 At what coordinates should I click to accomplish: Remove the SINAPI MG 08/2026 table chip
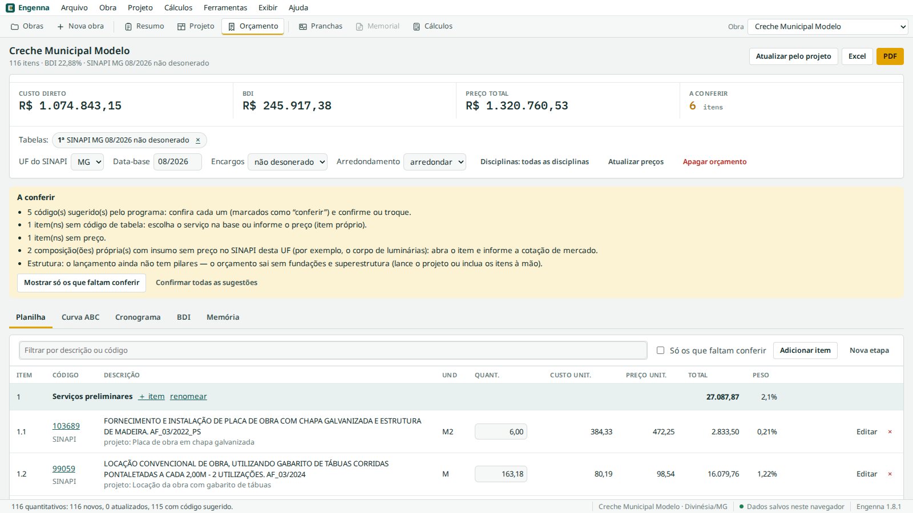[x=198, y=140]
